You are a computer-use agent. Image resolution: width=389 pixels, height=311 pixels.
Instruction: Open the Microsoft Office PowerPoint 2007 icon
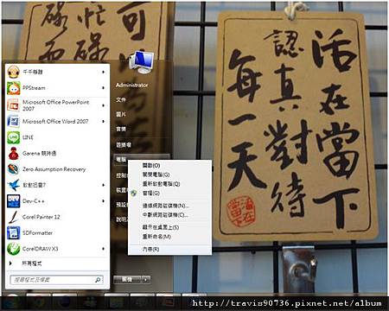tap(13, 105)
